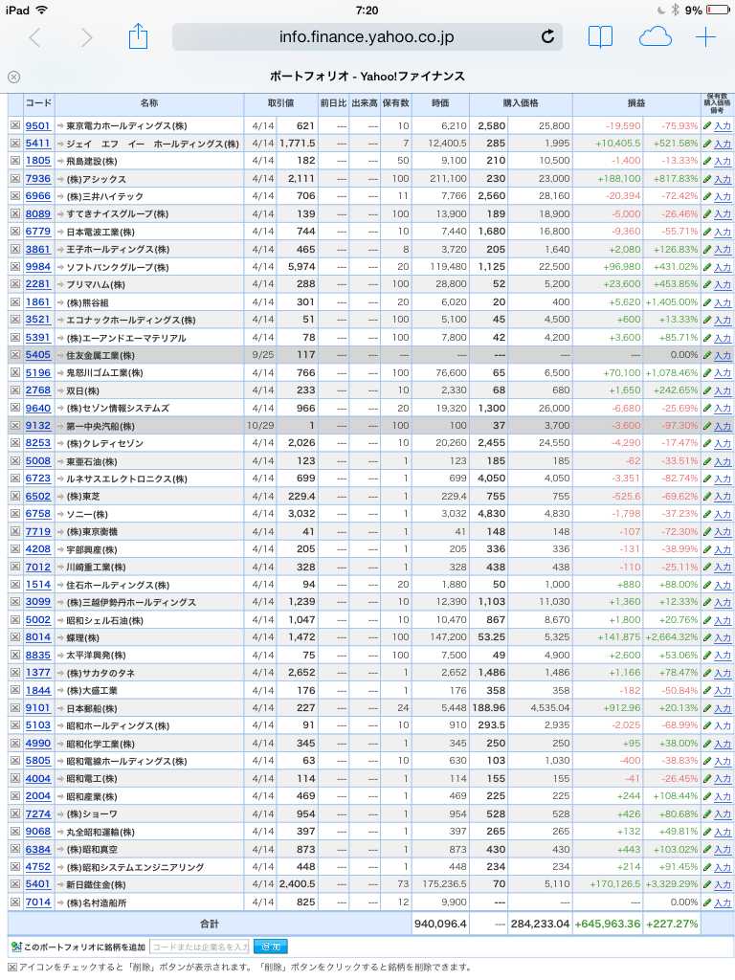Image resolution: width=735 pixels, height=980 pixels.
Task: Select total profit value +645,963.36
Action: coord(608,924)
